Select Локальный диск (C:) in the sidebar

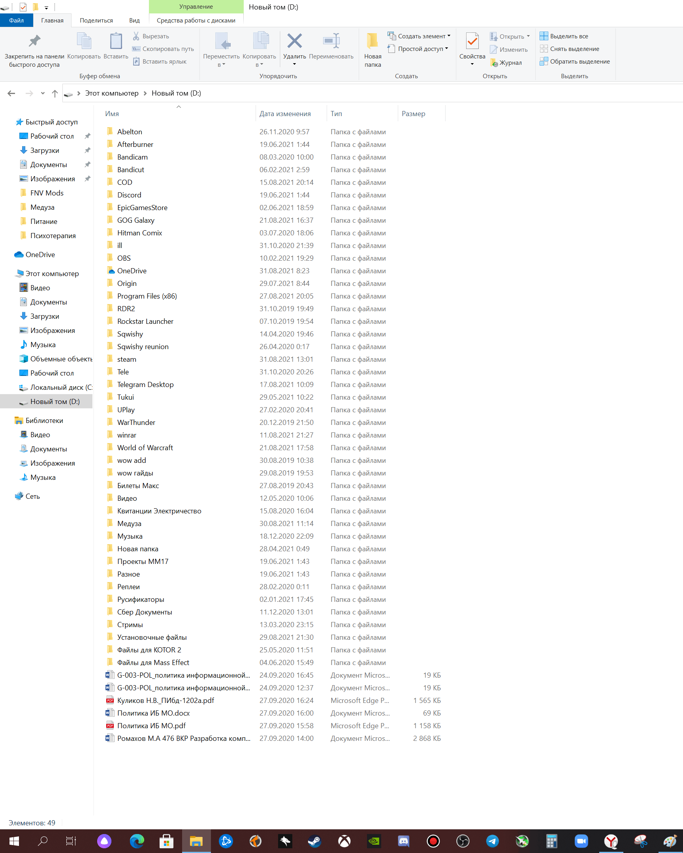(55, 387)
